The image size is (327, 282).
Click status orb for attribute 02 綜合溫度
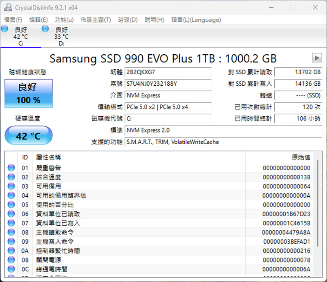11,177
